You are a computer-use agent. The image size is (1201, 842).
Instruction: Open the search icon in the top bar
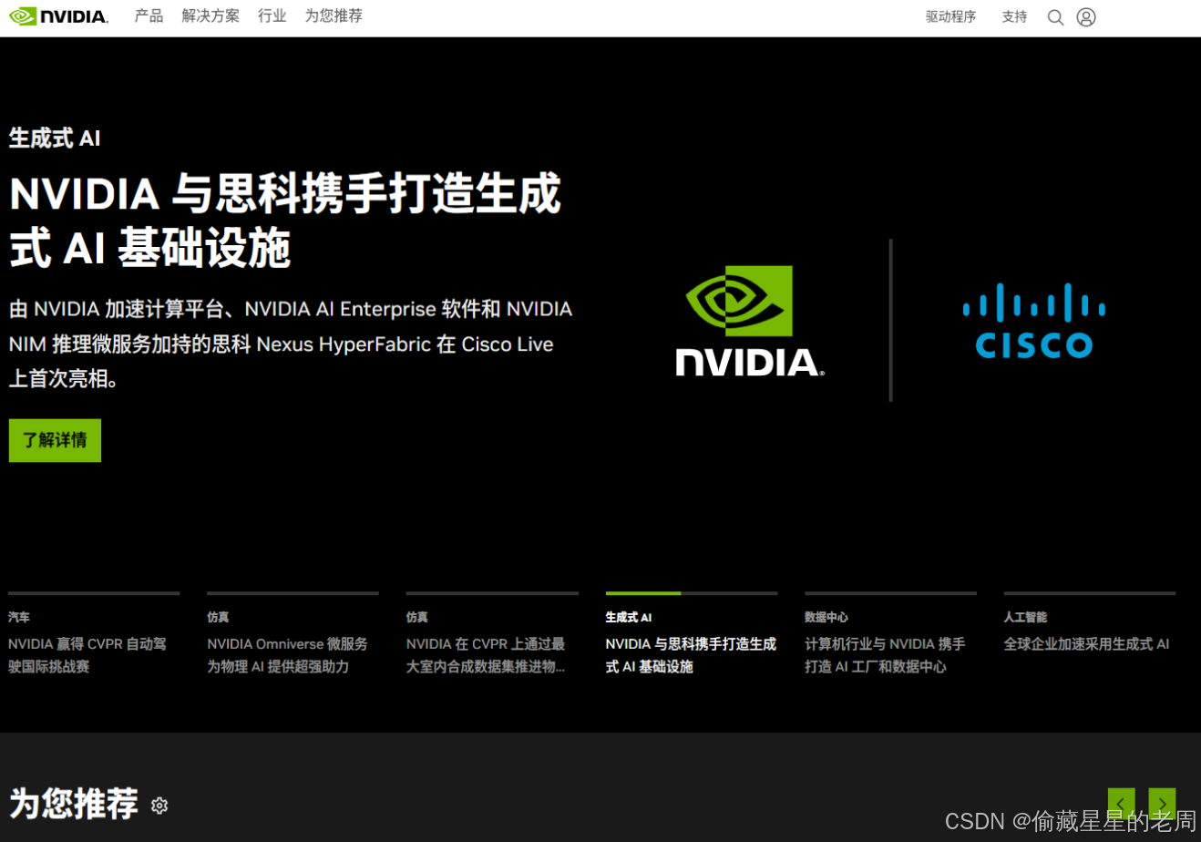(x=1055, y=16)
